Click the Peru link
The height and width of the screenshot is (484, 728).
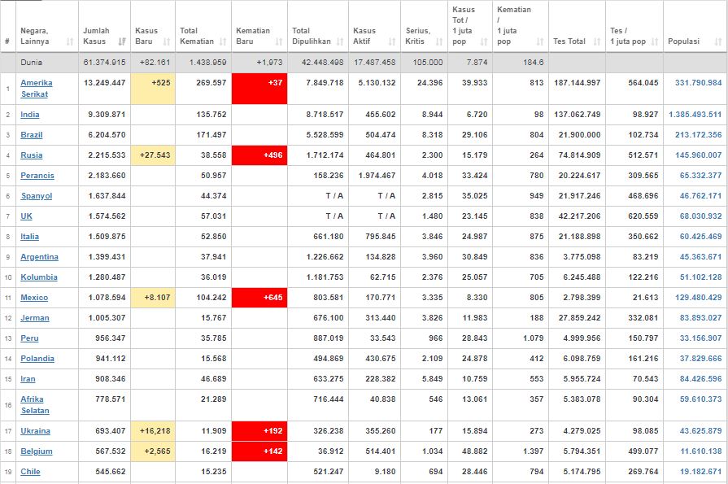[29, 338]
